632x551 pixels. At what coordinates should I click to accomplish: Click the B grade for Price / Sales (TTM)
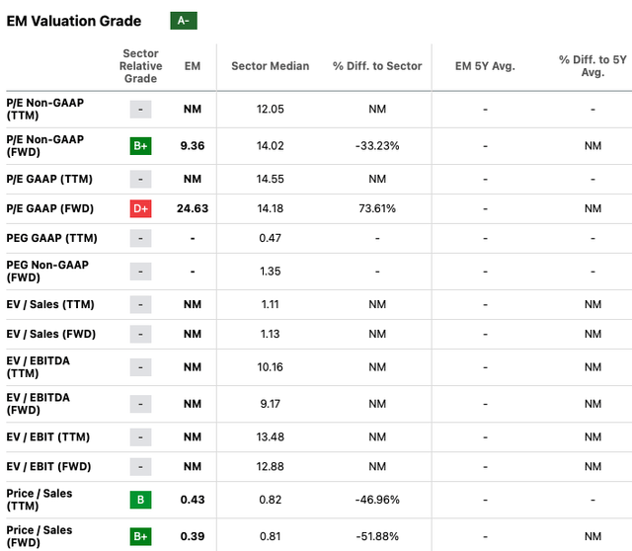pyautogui.click(x=141, y=500)
